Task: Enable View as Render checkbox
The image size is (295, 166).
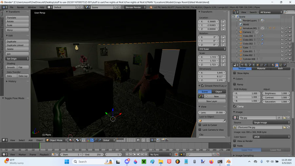Action: pos(235,141)
